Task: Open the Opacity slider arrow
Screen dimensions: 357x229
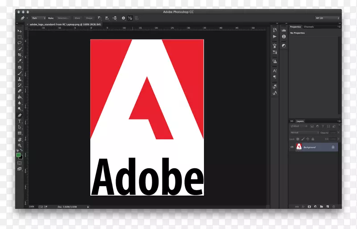Action: [339, 133]
